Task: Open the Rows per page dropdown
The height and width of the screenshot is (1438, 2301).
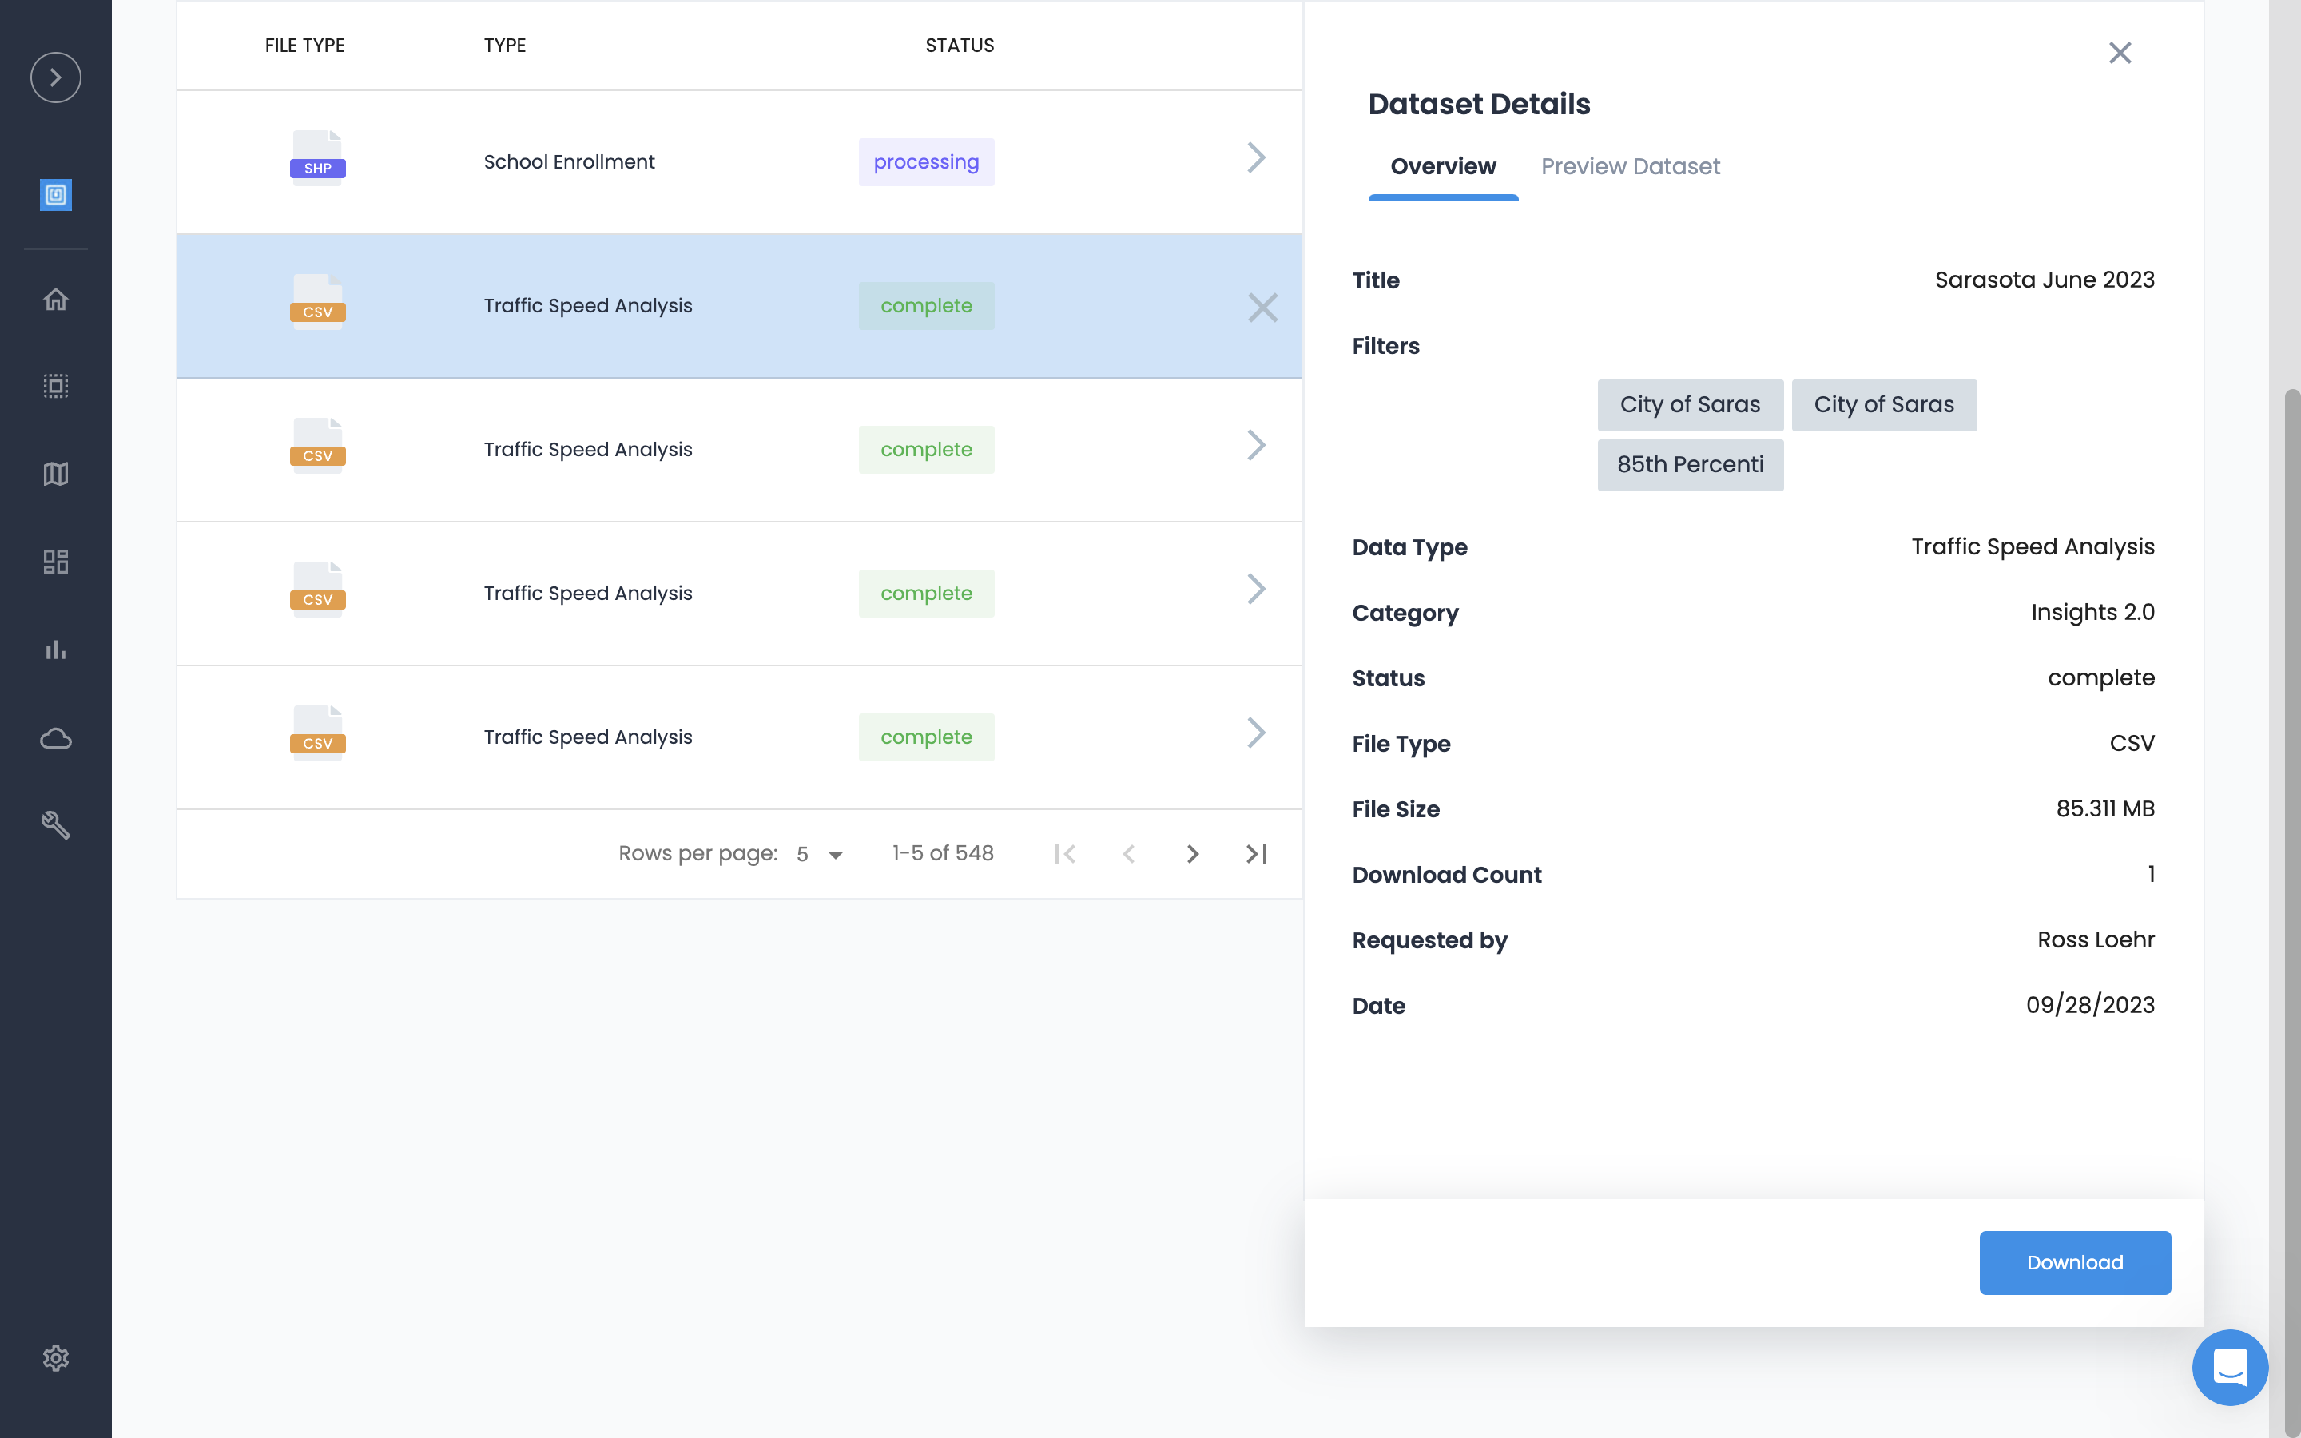Action: (821, 854)
